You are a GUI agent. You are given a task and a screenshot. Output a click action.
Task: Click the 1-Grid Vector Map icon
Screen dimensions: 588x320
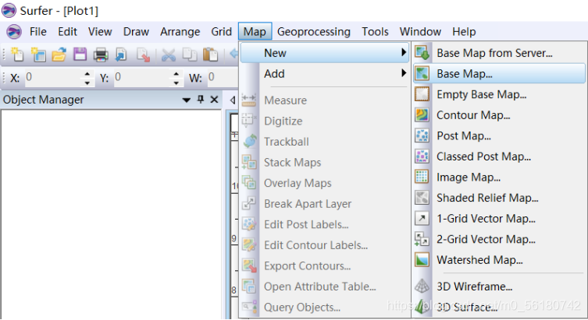(x=422, y=218)
